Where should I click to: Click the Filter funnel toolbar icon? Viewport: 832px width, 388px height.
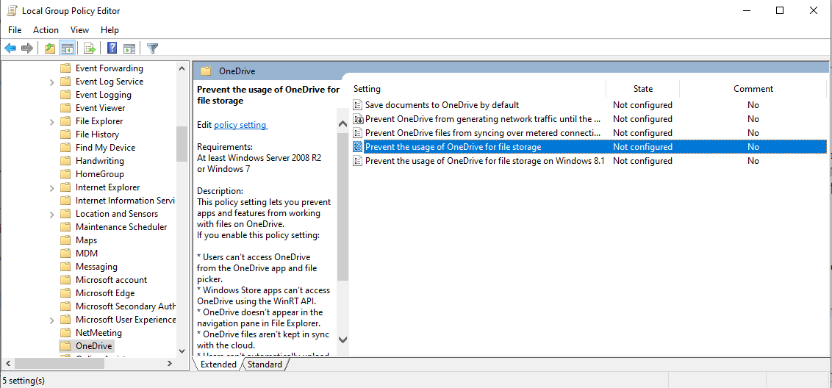pyautogui.click(x=152, y=48)
